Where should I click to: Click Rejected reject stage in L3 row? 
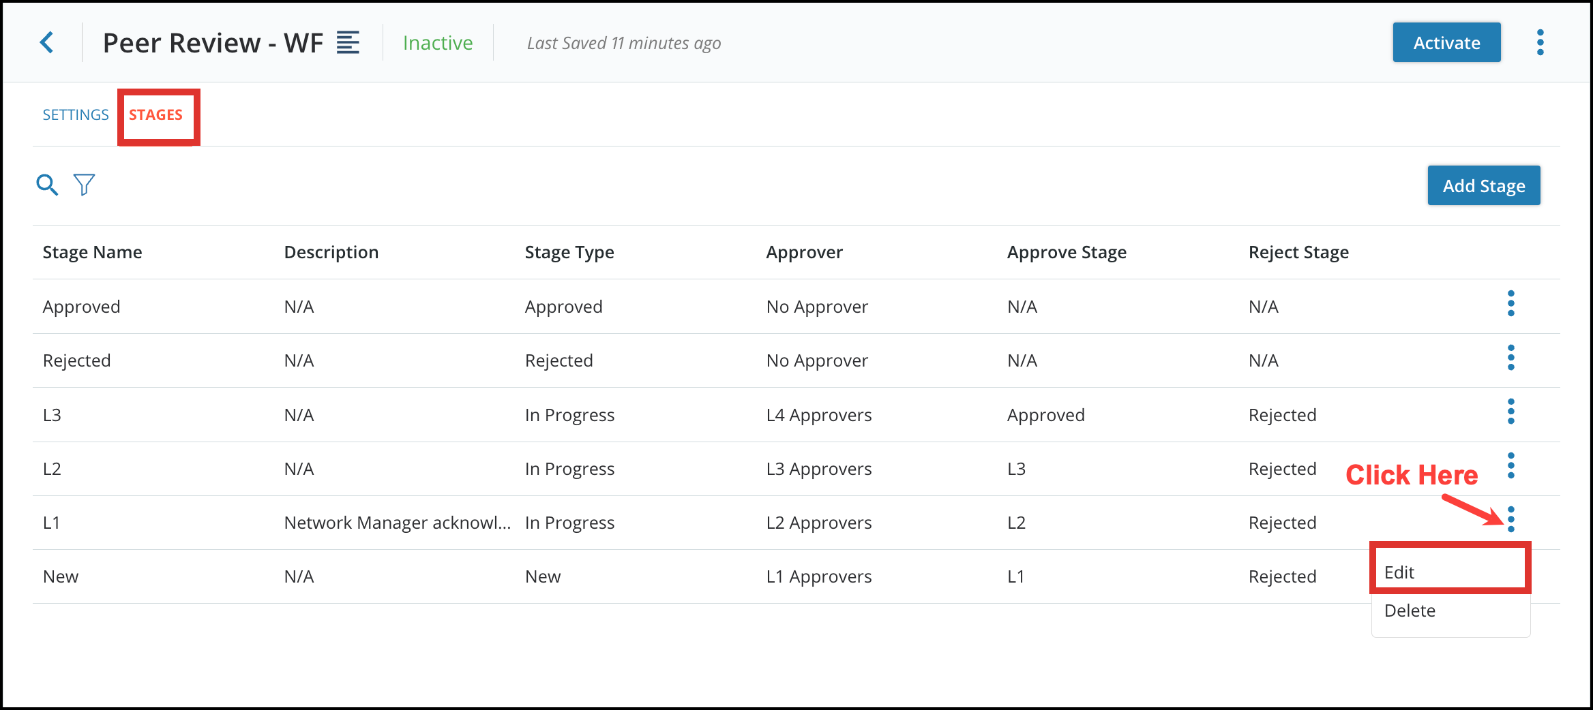(x=1282, y=415)
